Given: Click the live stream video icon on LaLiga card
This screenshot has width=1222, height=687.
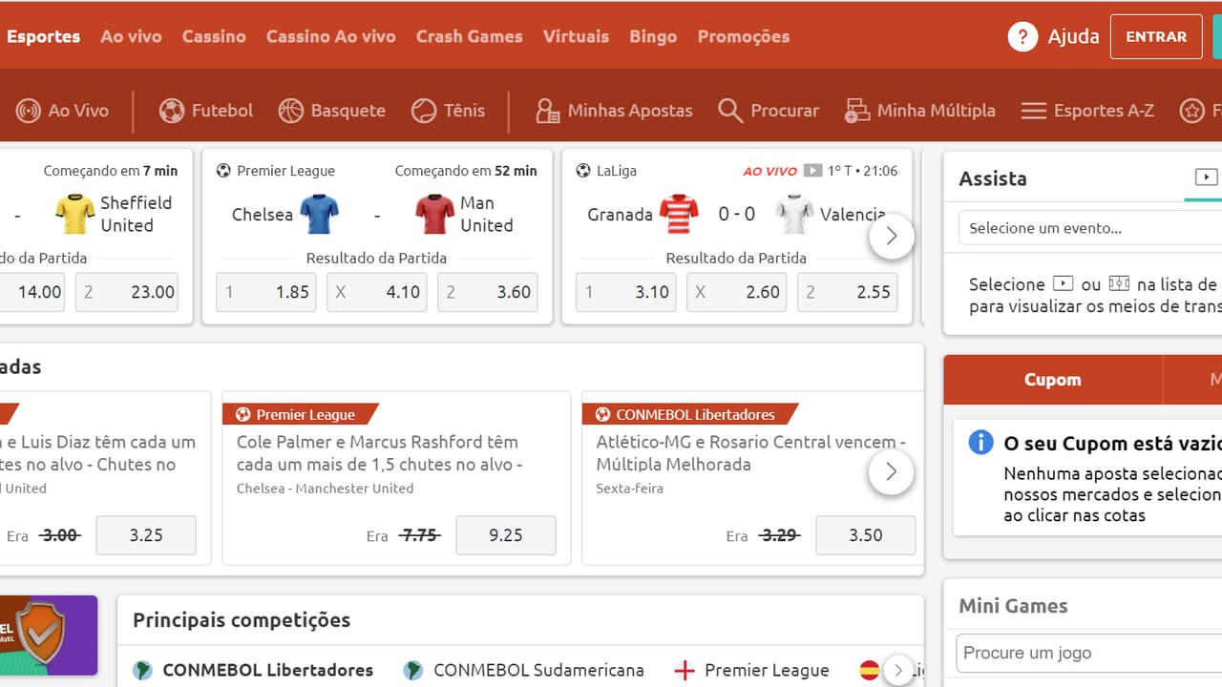Looking at the screenshot, I should click(812, 171).
